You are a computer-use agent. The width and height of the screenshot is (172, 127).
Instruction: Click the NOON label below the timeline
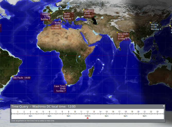pos(88,116)
